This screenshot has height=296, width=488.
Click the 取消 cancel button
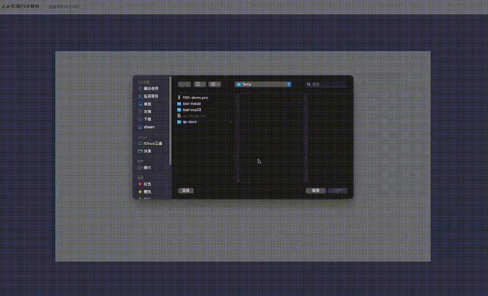[316, 191]
